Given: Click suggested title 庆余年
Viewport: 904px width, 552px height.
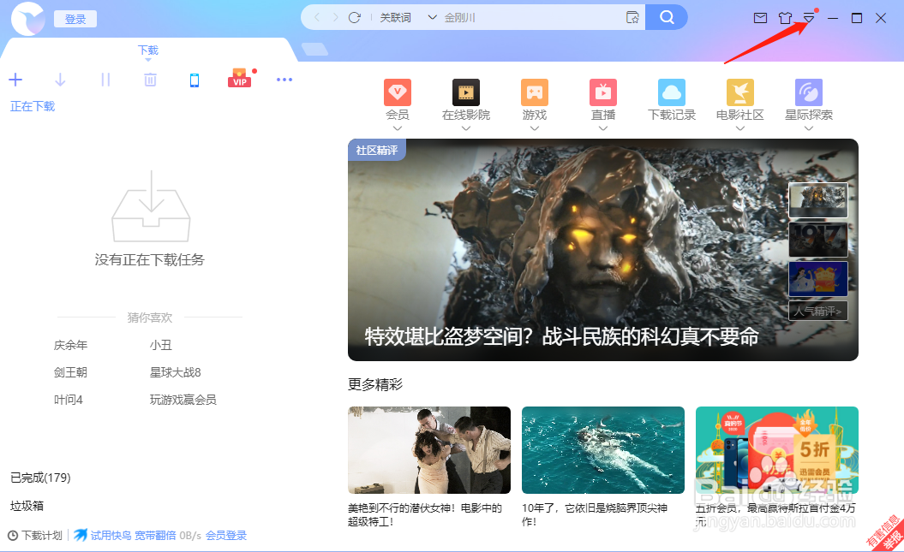Looking at the screenshot, I should [x=70, y=346].
